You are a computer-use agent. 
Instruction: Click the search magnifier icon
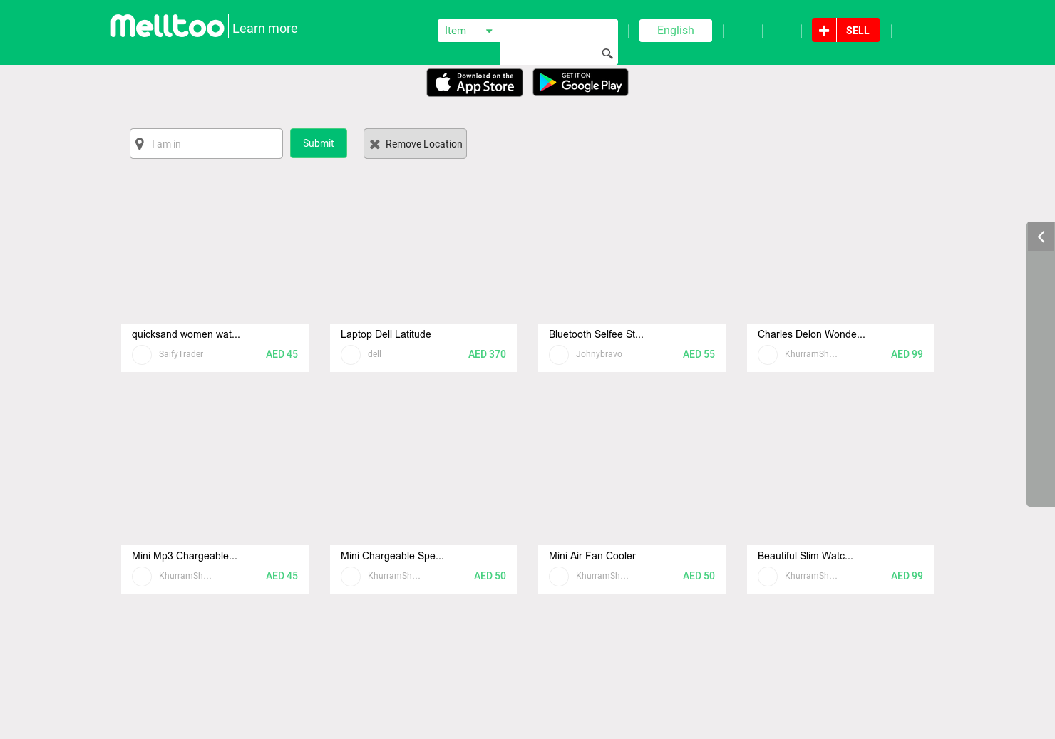607,53
